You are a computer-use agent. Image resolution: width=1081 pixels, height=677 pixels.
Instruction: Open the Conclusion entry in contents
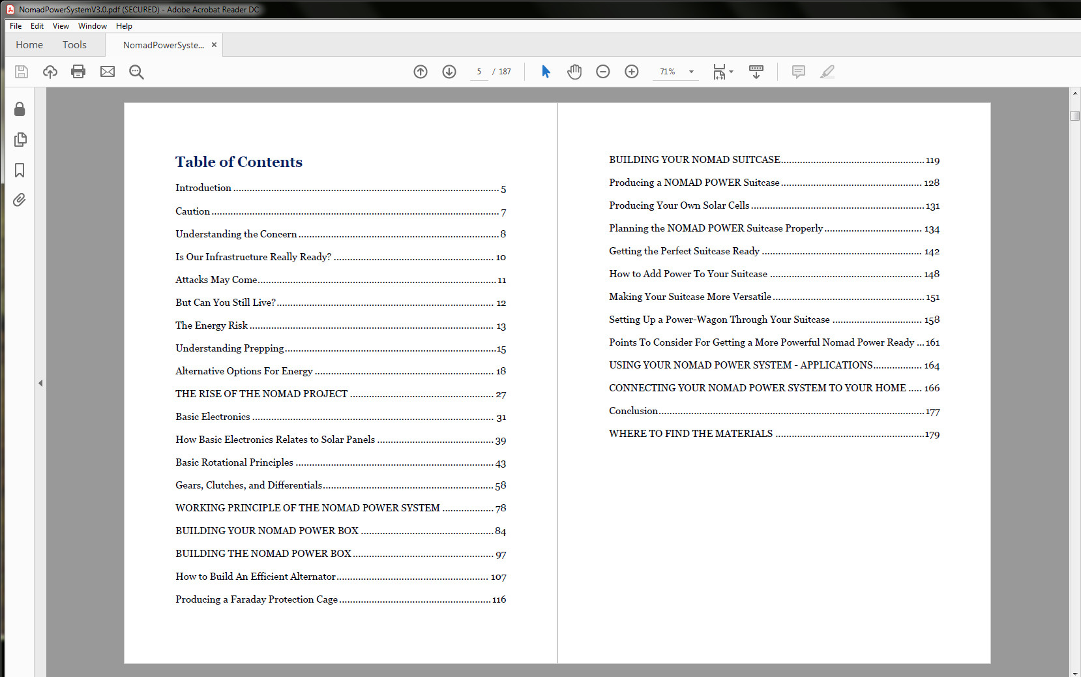point(633,411)
